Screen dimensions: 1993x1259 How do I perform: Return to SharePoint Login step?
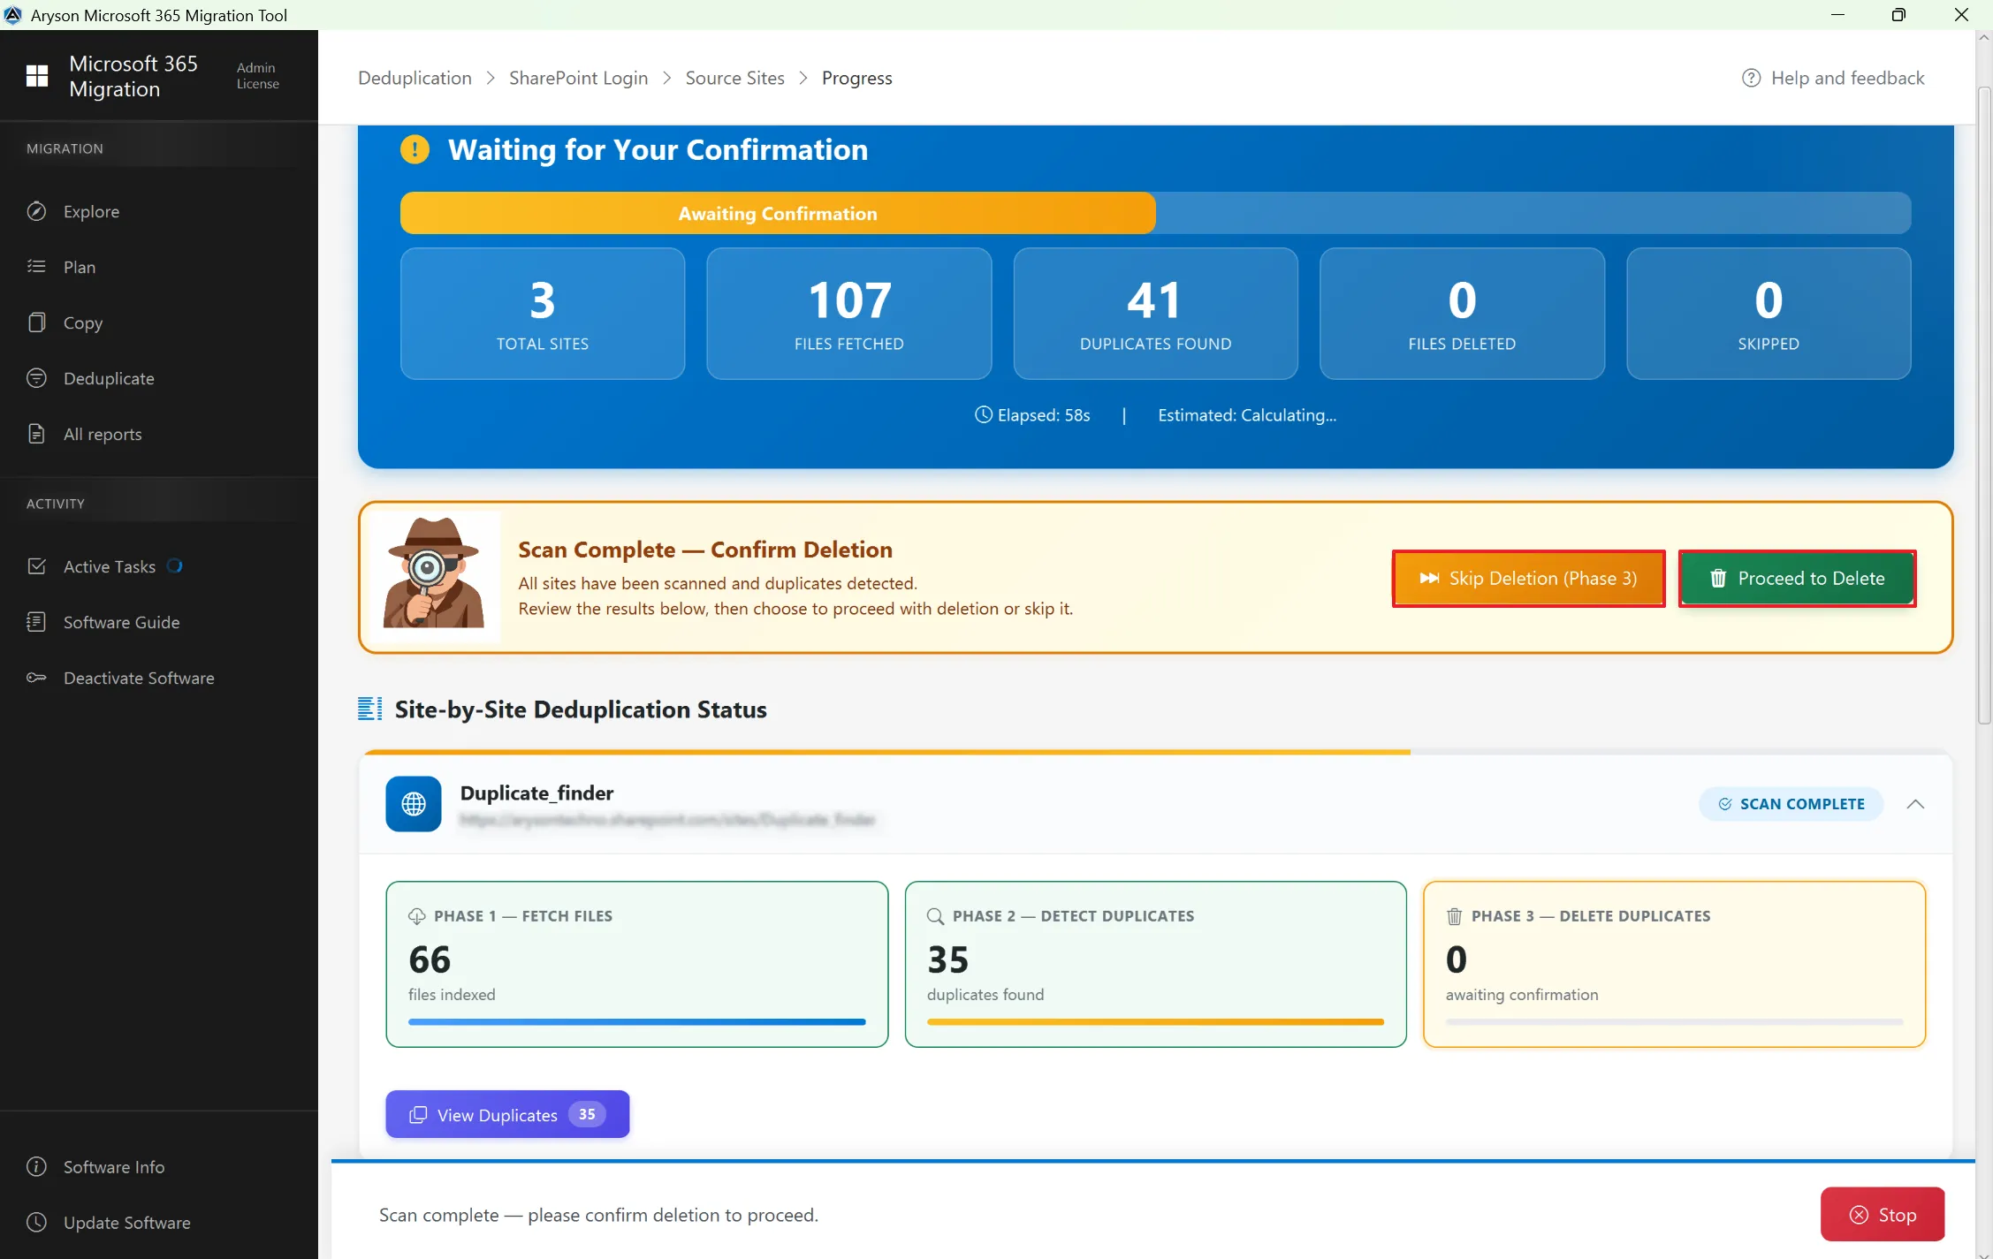coord(578,78)
